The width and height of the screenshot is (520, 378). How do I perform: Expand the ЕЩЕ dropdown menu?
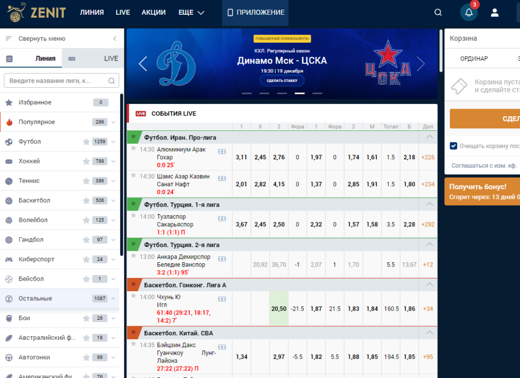[x=191, y=13]
